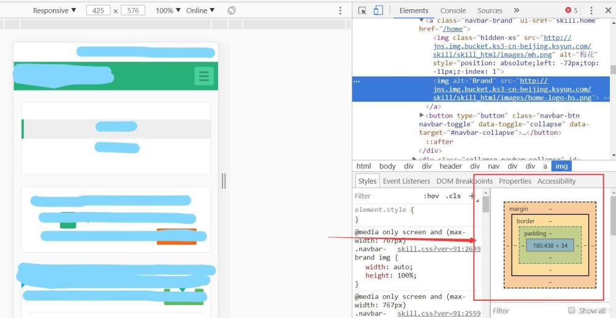Screen dimensions: 616x318
Task: Open the DevTools customize three-dot menu
Action: pos(591,10)
